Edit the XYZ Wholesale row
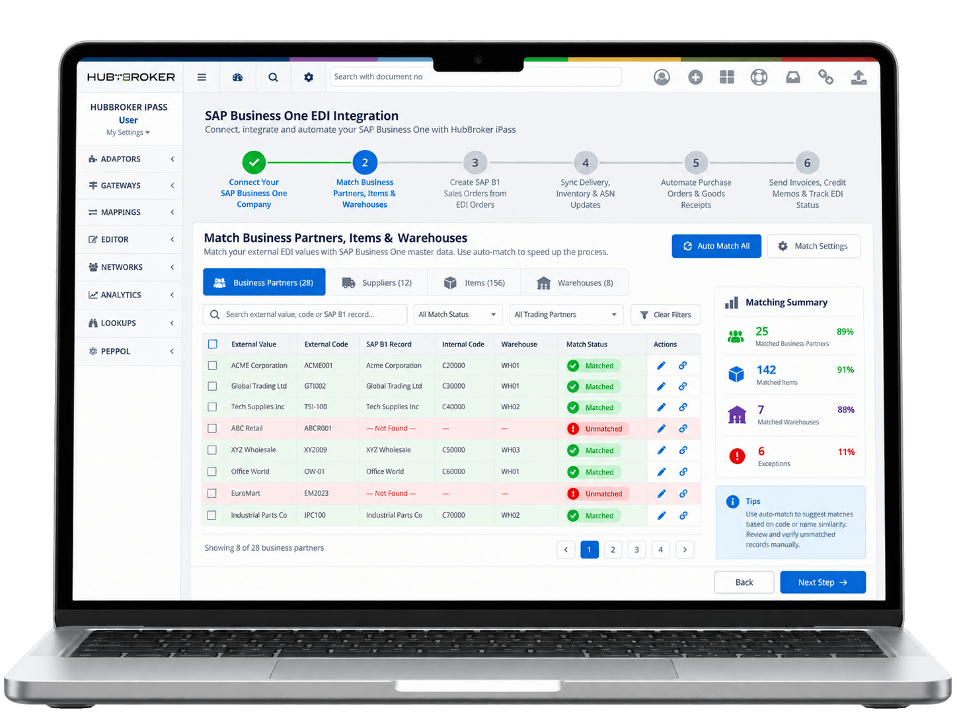The height and width of the screenshot is (718, 957). click(x=661, y=450)
